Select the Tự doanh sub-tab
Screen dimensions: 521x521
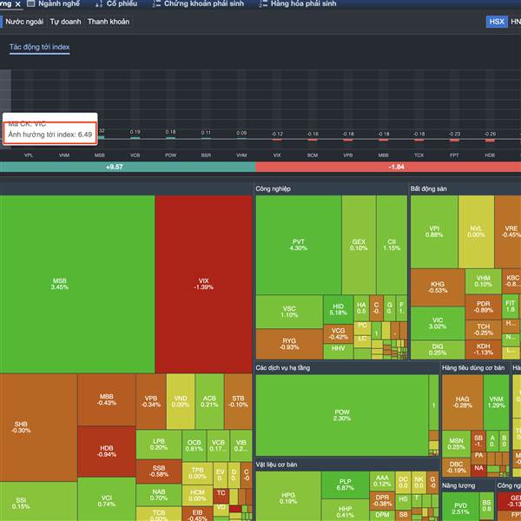(65, 22)
